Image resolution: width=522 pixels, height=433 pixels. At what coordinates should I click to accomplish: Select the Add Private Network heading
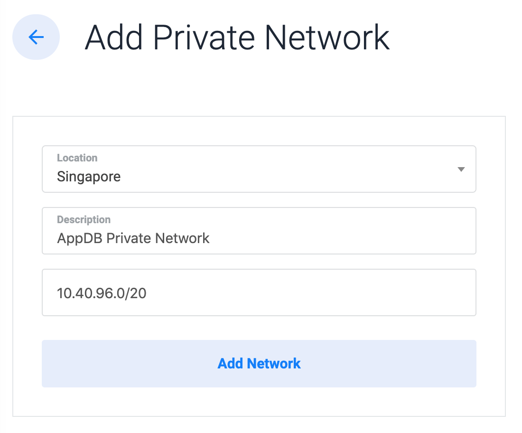click(x=237, y=38)
